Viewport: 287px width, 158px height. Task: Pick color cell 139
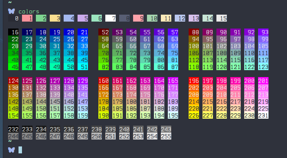(x=55, y=94)
